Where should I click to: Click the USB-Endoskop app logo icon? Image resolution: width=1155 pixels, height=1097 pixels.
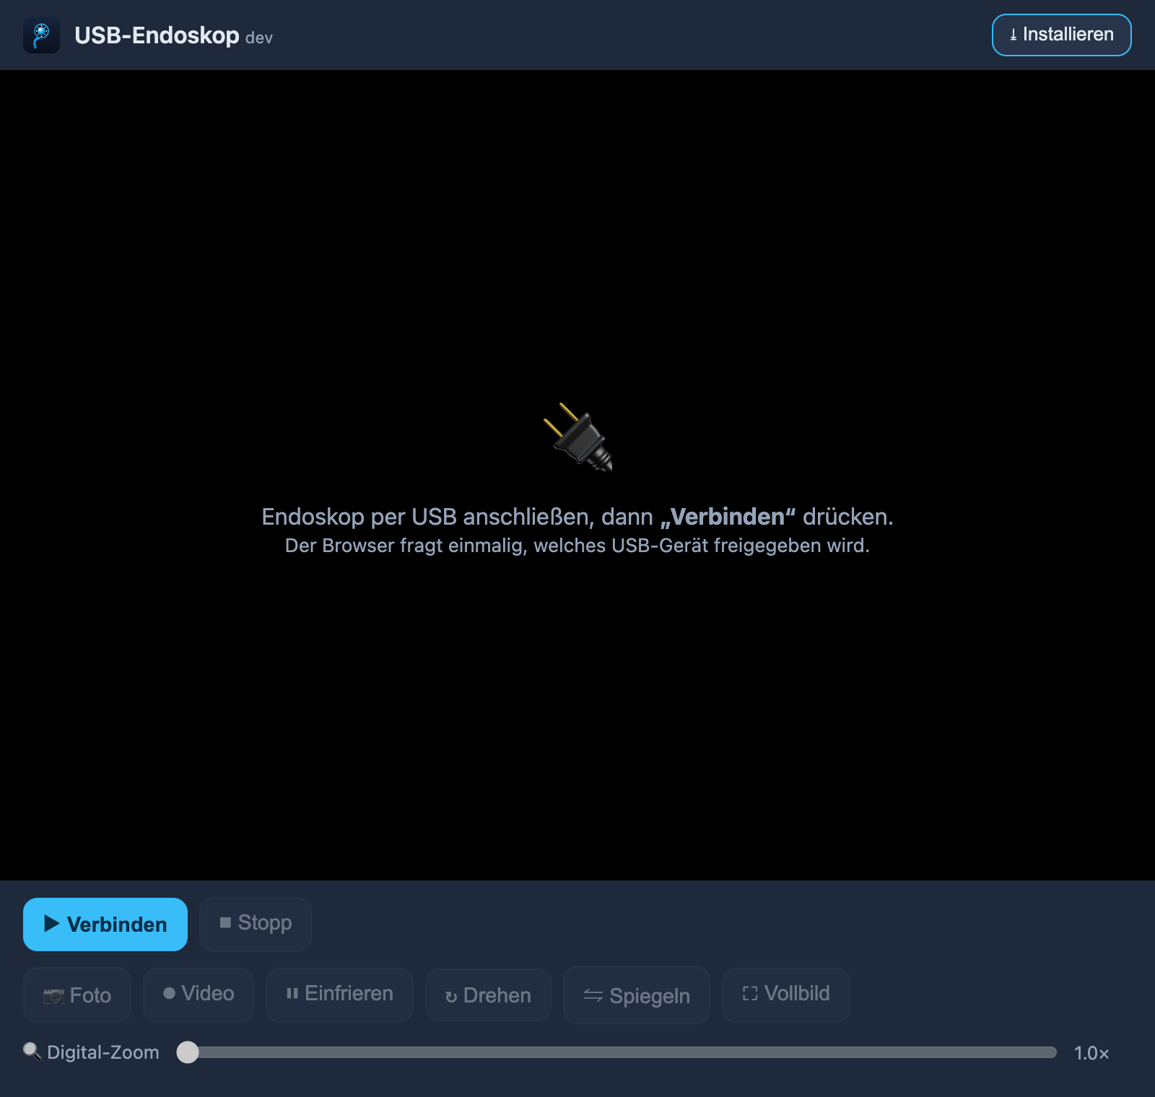[41, 35]
